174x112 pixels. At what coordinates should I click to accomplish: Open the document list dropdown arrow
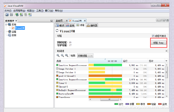[x=164, y=20]
